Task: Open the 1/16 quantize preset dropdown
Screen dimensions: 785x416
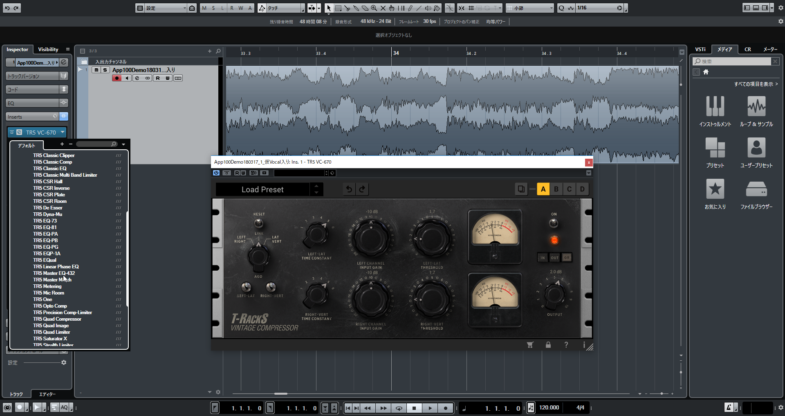Action: (599, 8)
